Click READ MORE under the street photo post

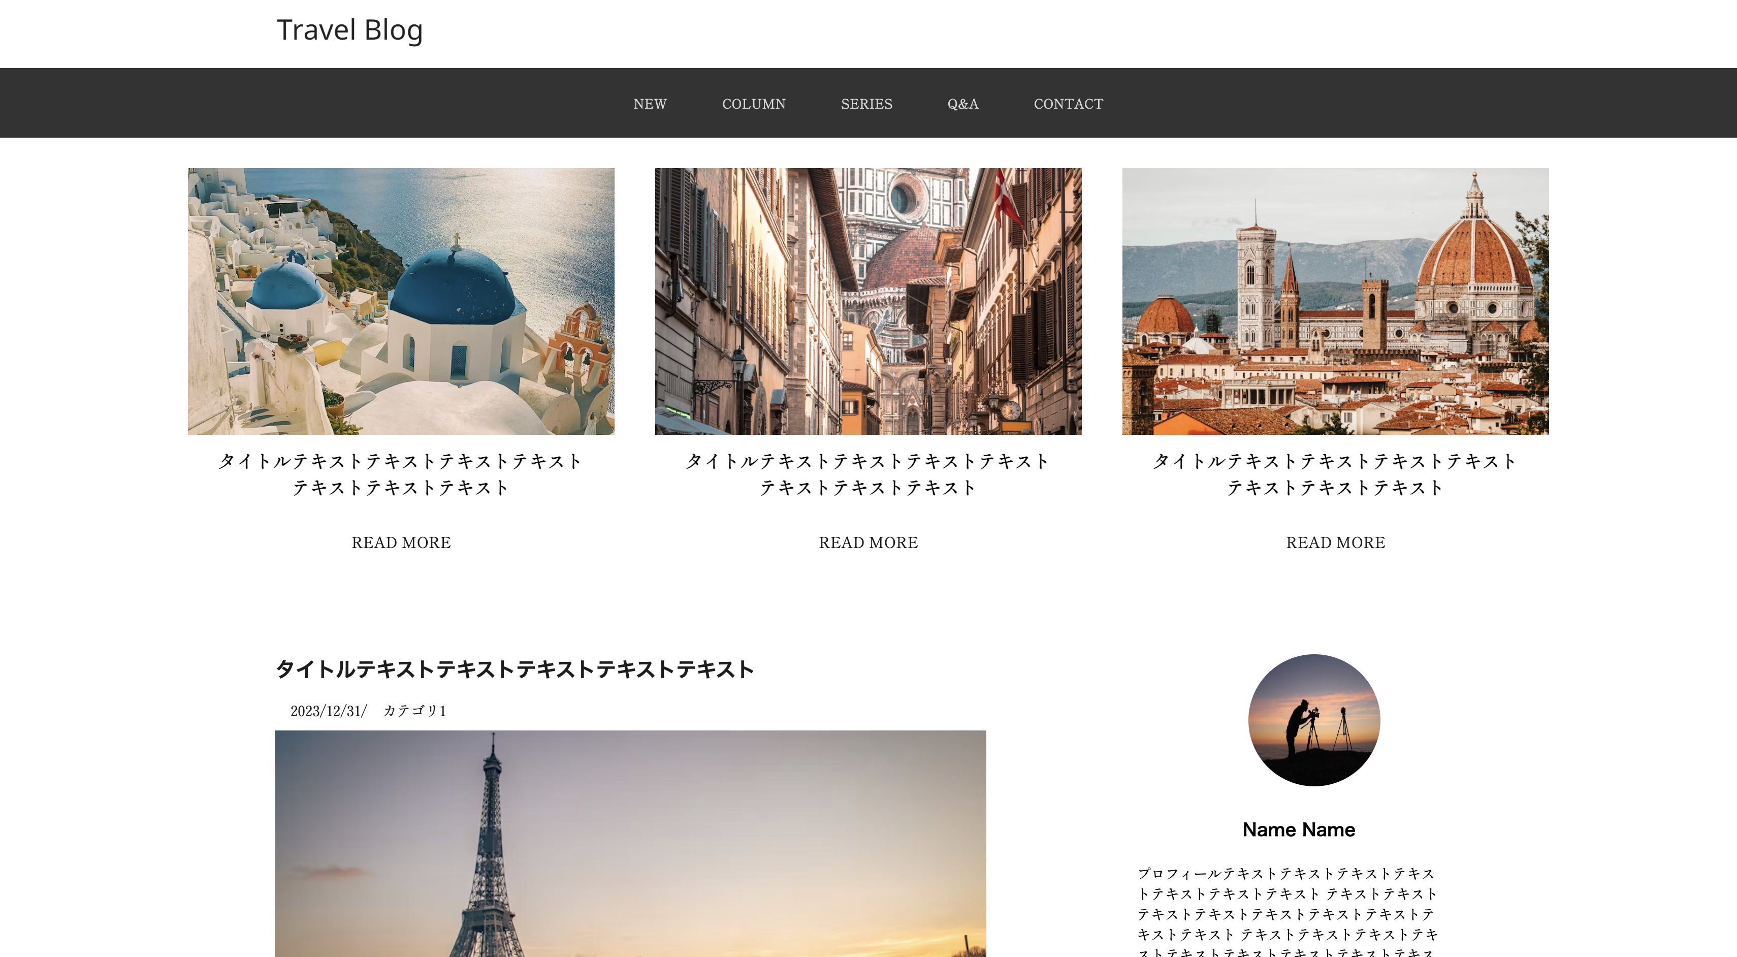click(868, 543)
